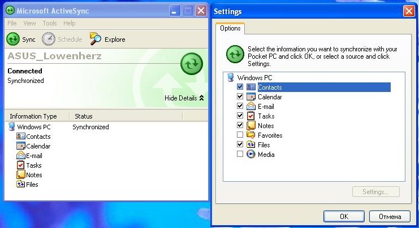Select Contacts label in ActiveSync list
419x228 pixels.
(38, 137)
